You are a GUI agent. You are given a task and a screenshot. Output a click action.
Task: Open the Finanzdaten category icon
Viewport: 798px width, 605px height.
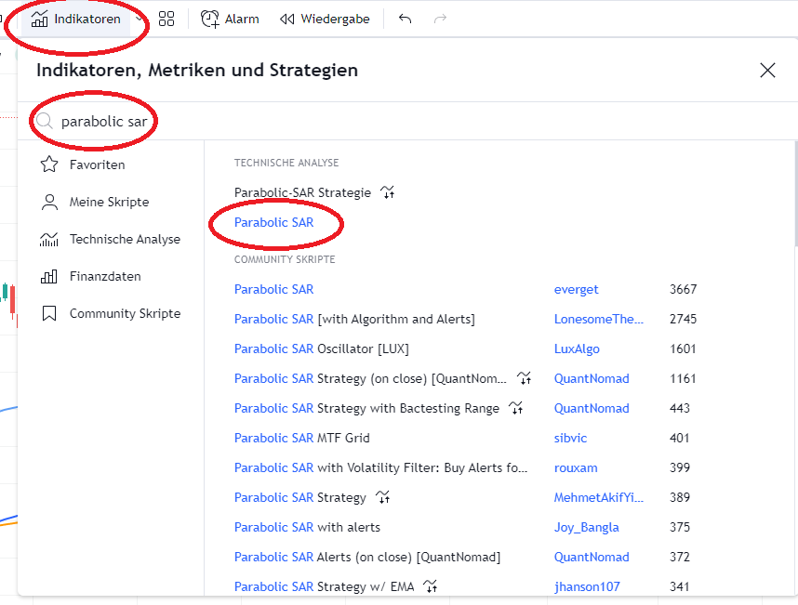50,276
